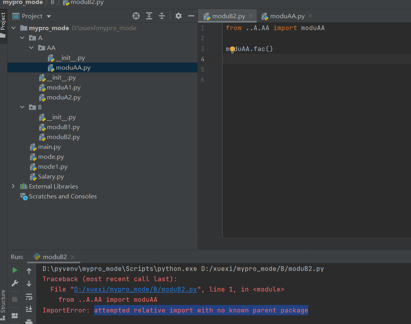This screenshot has width=411, height=324.
Task: Click line number 5 in the gutter
Action: pyautogui.click(x=202, y=69)
